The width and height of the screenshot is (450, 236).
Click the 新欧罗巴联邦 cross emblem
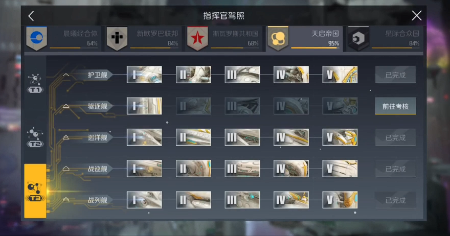[x=117, y=38]
